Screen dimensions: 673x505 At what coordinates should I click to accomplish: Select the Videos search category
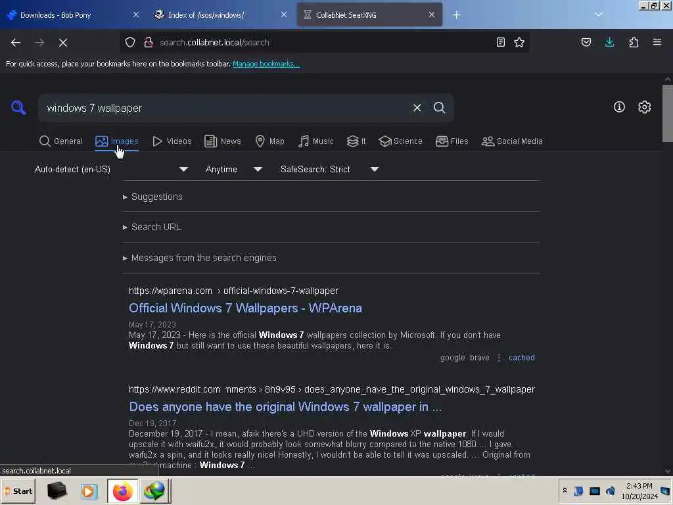[x=172, y=141]
